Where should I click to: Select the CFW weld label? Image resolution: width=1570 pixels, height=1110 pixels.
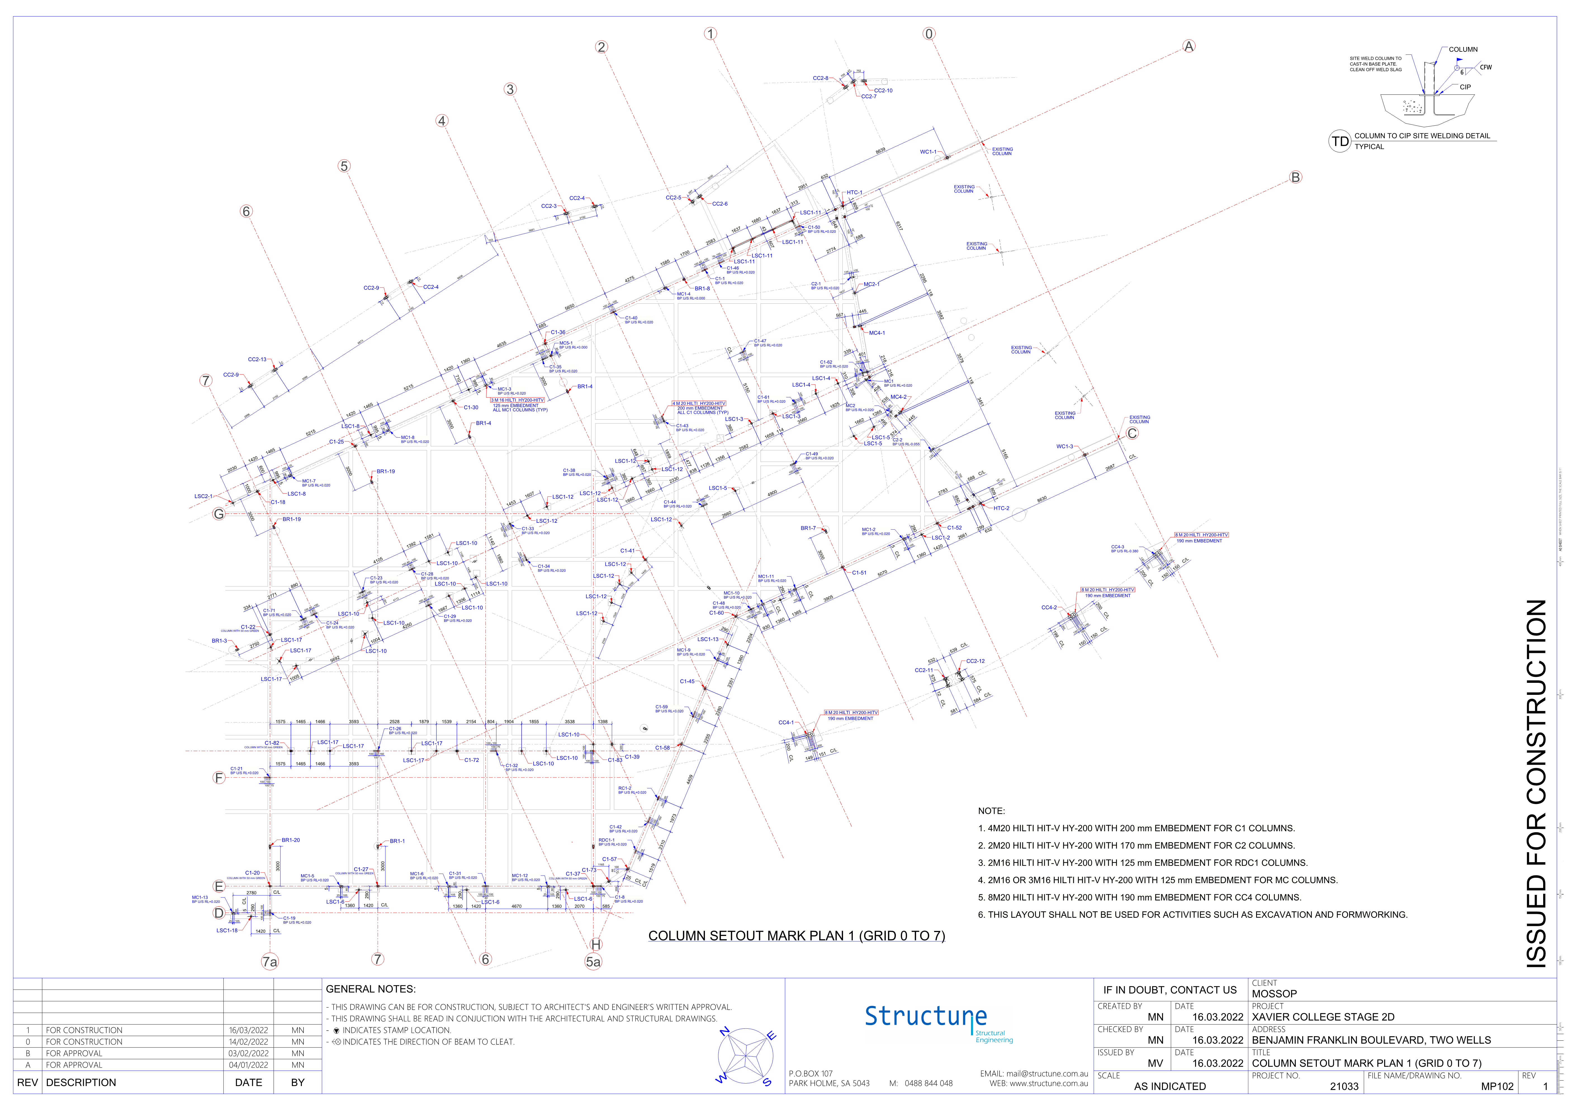pos(1486,67)
